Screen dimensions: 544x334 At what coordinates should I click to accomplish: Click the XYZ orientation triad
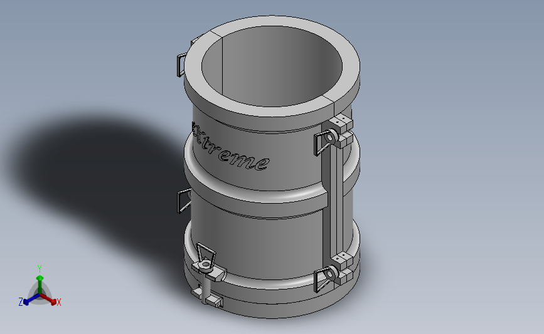coord(40,287)
